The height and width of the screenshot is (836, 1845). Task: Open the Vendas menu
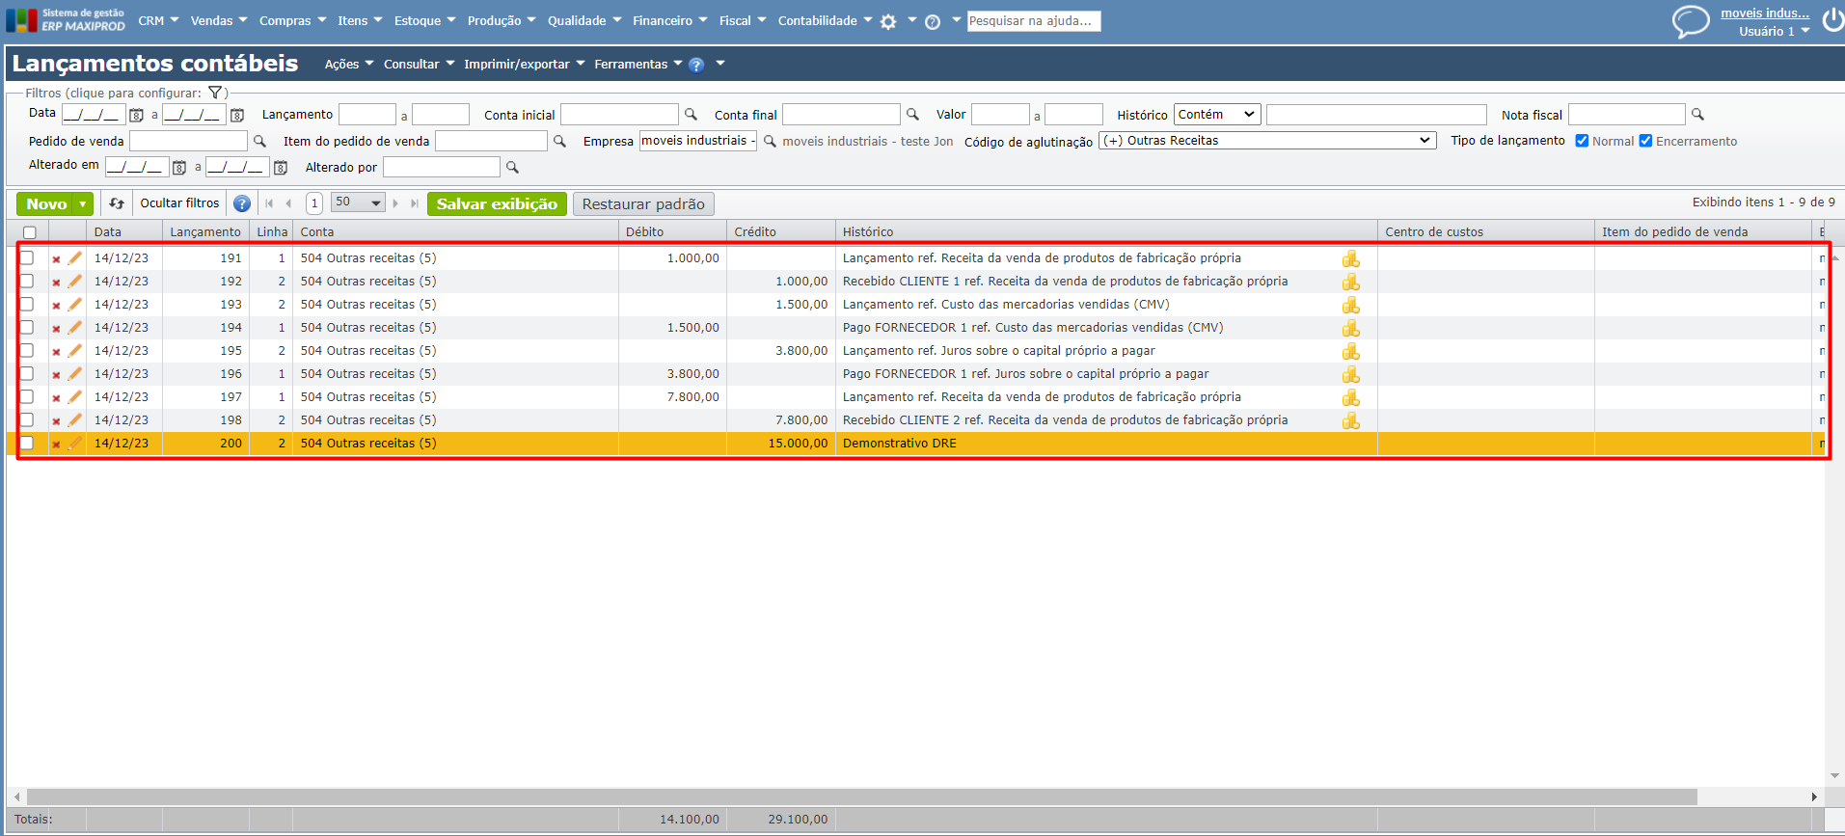click(219, 21)
